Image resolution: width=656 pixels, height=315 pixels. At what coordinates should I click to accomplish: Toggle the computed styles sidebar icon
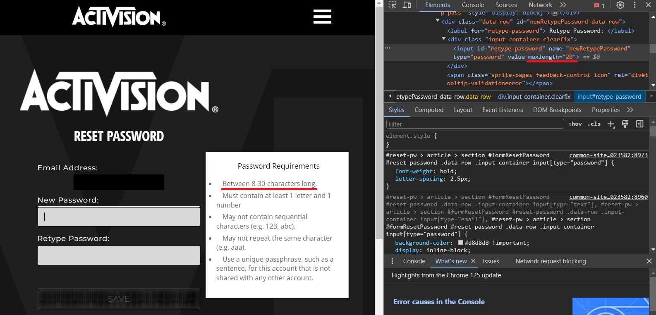[x=639, y=124]
